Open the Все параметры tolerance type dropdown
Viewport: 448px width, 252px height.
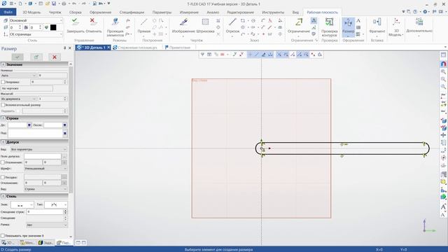pos(38,149)
